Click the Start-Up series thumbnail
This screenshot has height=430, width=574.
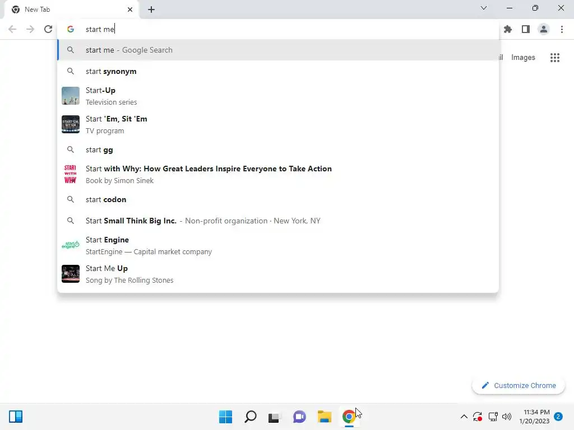(71, 96)
